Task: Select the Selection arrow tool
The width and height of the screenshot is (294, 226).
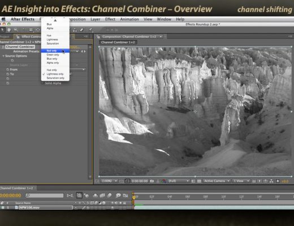Action: coord(3,30)
